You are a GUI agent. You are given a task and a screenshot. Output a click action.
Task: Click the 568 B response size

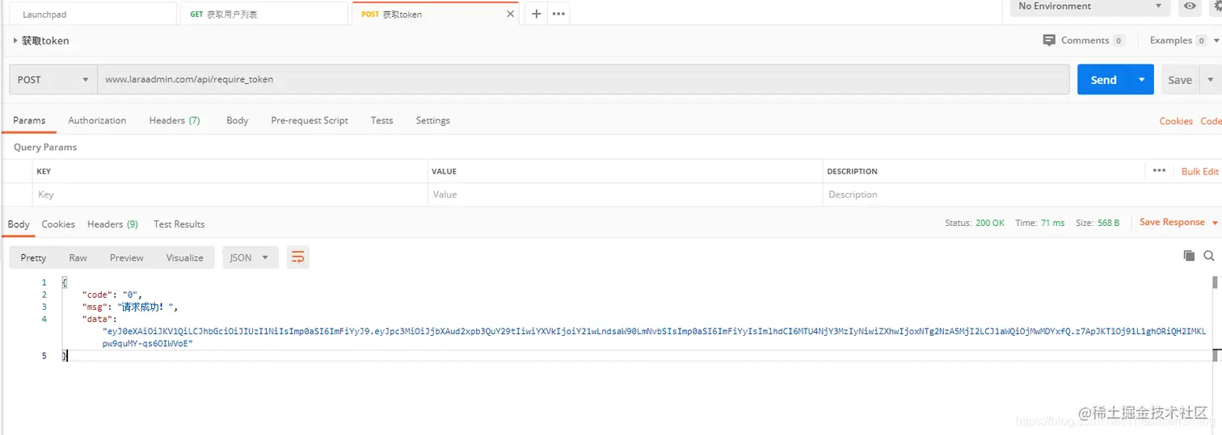pyautogui.click(x=1107, y=223)
